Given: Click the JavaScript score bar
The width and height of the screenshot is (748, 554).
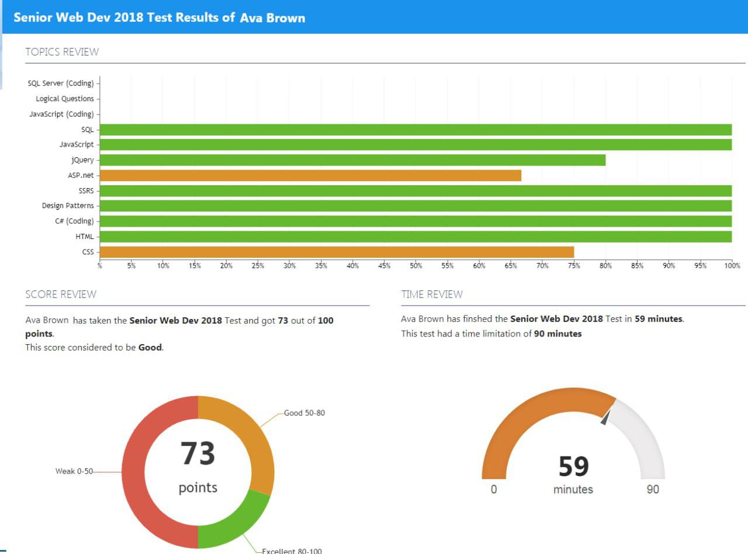Looking at the screenshot, I should tap(409, 144).
